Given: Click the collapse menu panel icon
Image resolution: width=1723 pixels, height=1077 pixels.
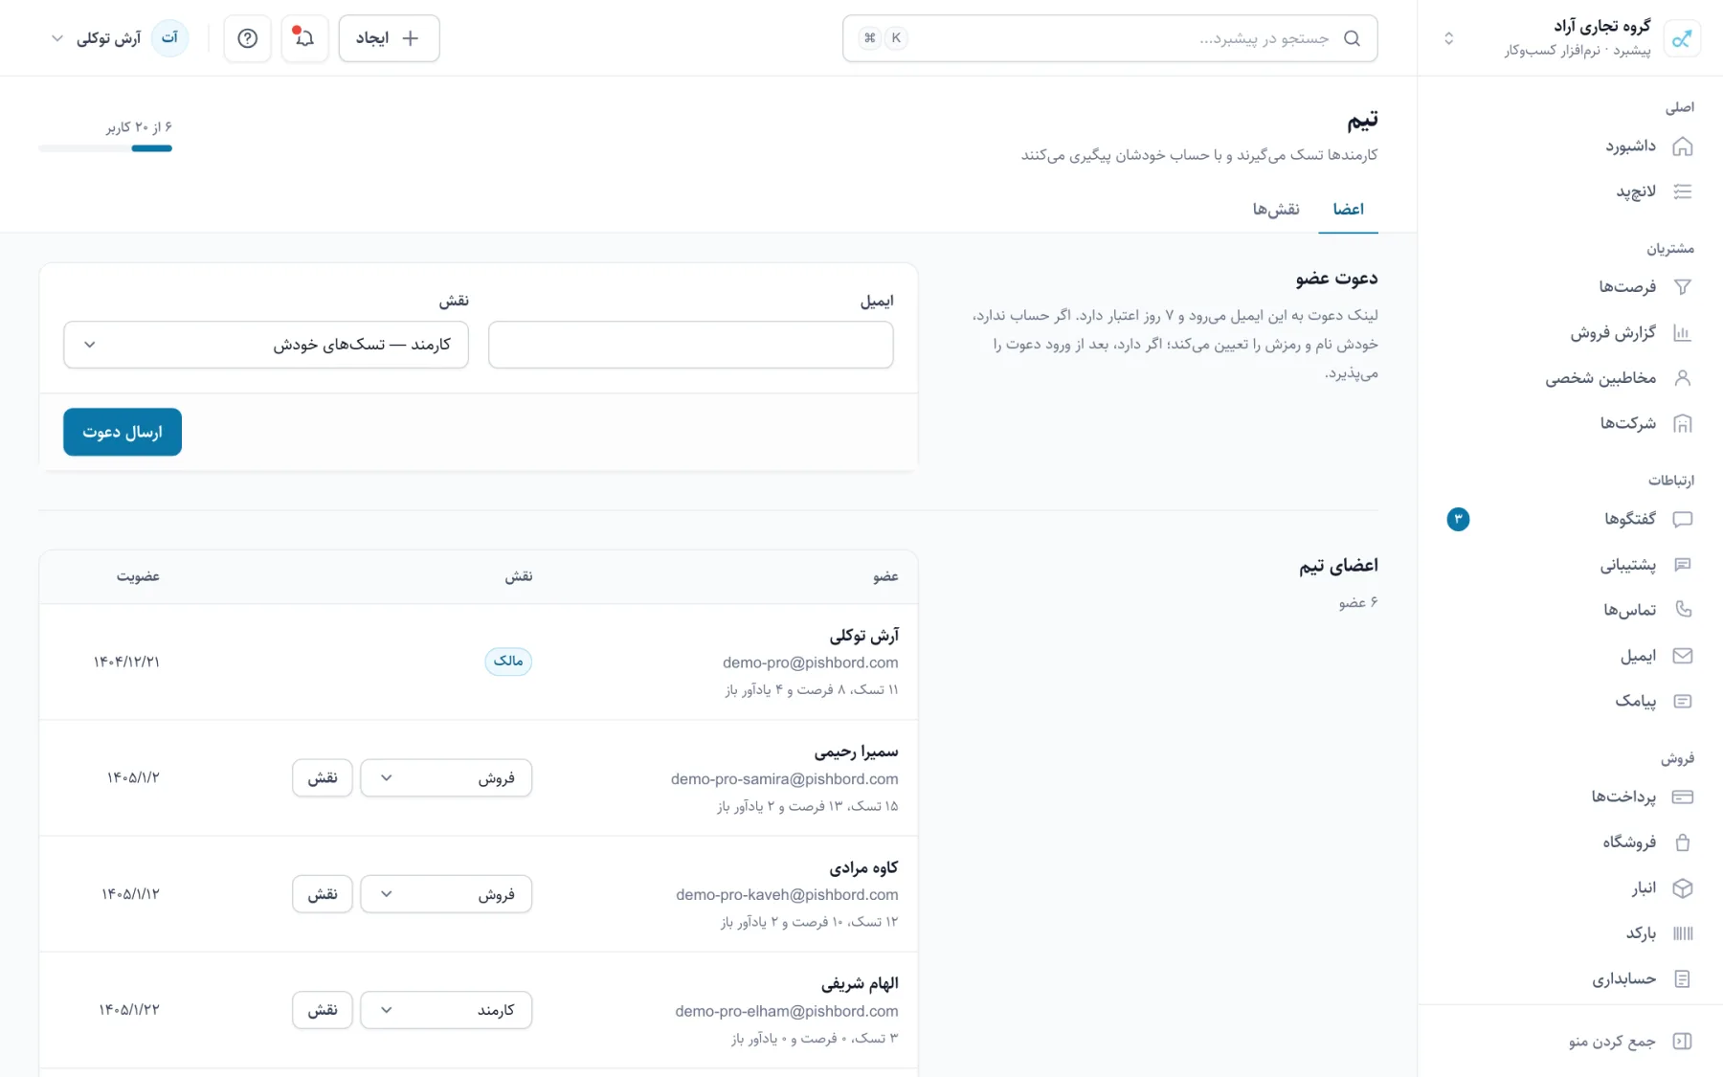Looking at the screenshot, I should pos(1682,1041).
